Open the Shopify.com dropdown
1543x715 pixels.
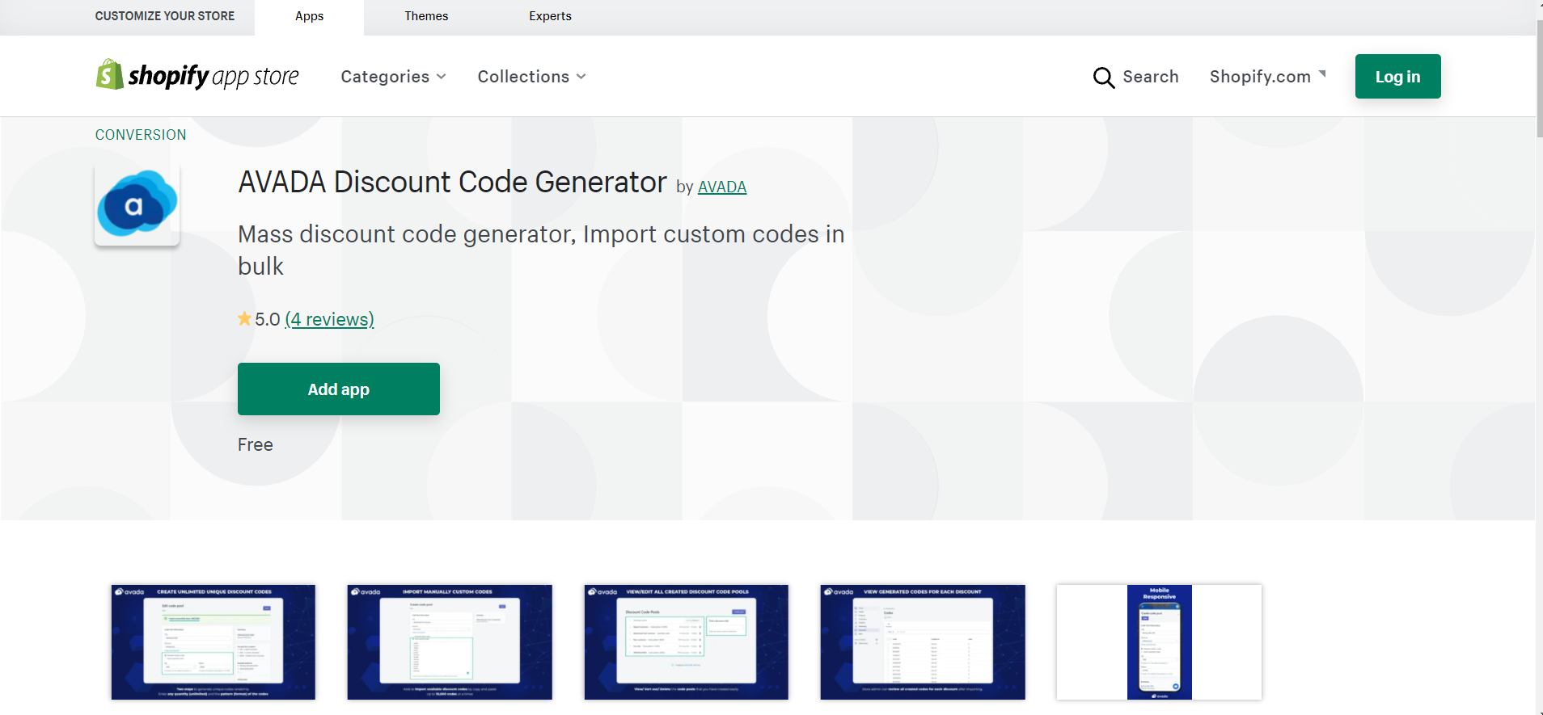coord(1267,77)
